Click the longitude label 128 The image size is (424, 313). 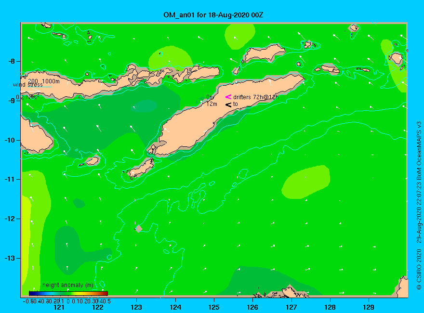330,307
